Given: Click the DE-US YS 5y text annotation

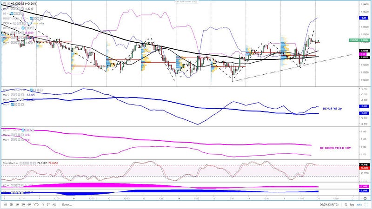Looking at the screenshot, I should [x=332, y=109].
